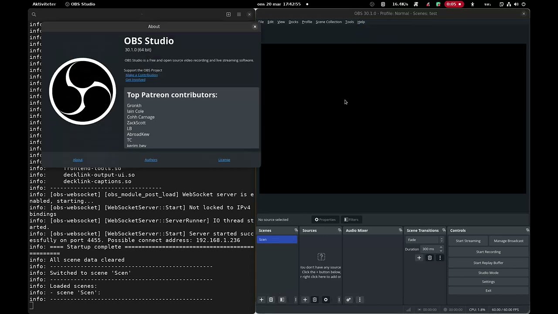
Task: Open the File menu in OBS
Action: [261, 22]
